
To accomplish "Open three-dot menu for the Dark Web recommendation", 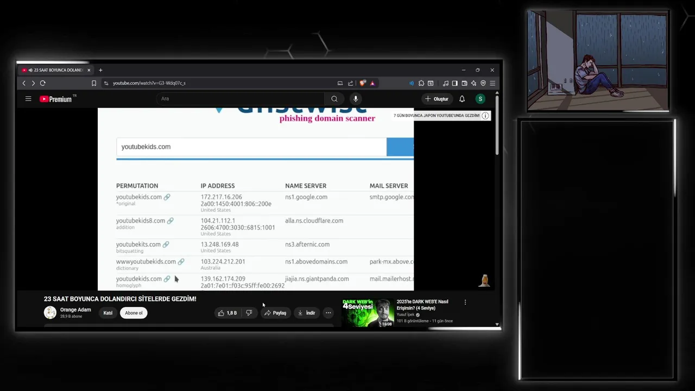I will [x=465, y=302].
